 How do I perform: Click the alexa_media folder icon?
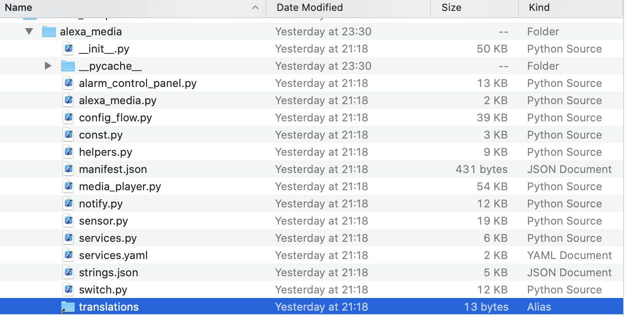coord(49,31)
